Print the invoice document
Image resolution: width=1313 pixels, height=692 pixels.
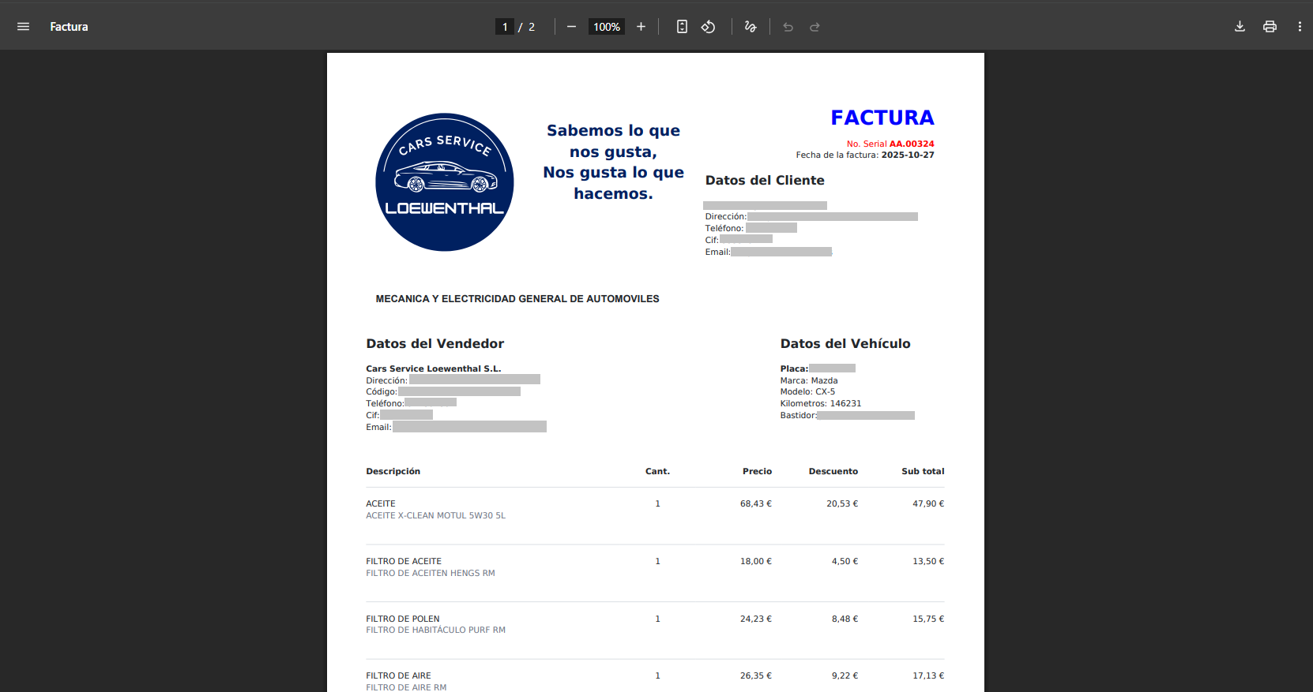click(x=1270, y=27)
